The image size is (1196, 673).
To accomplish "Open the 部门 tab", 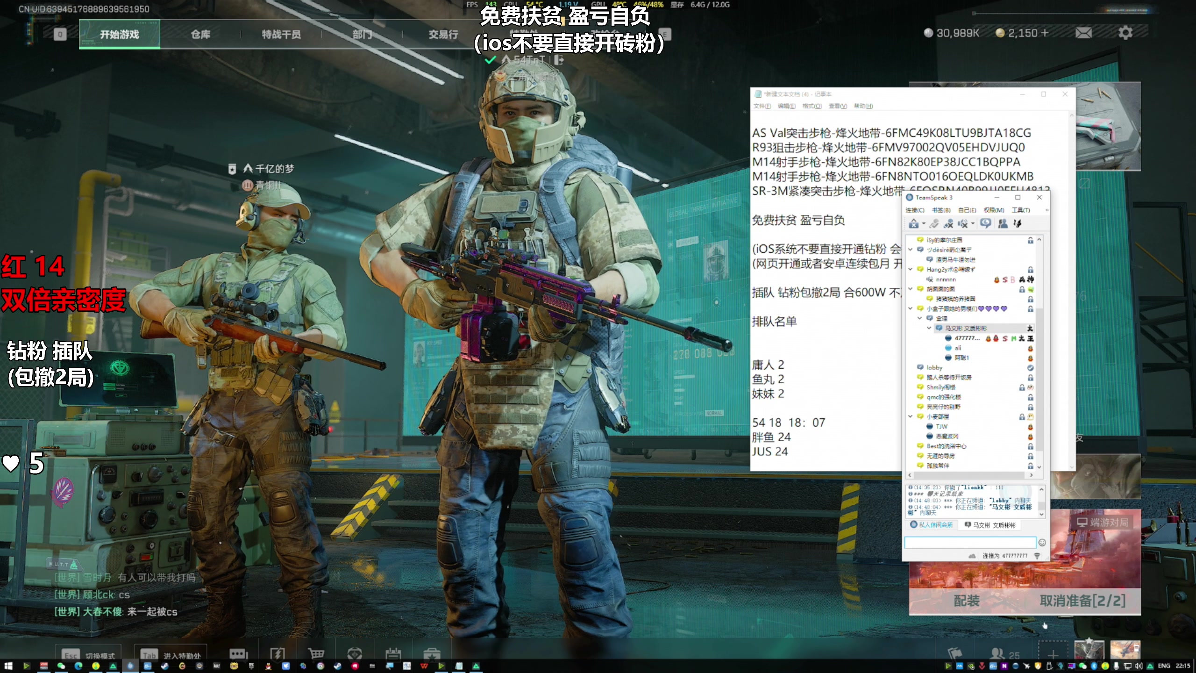I will pos(362,34).
